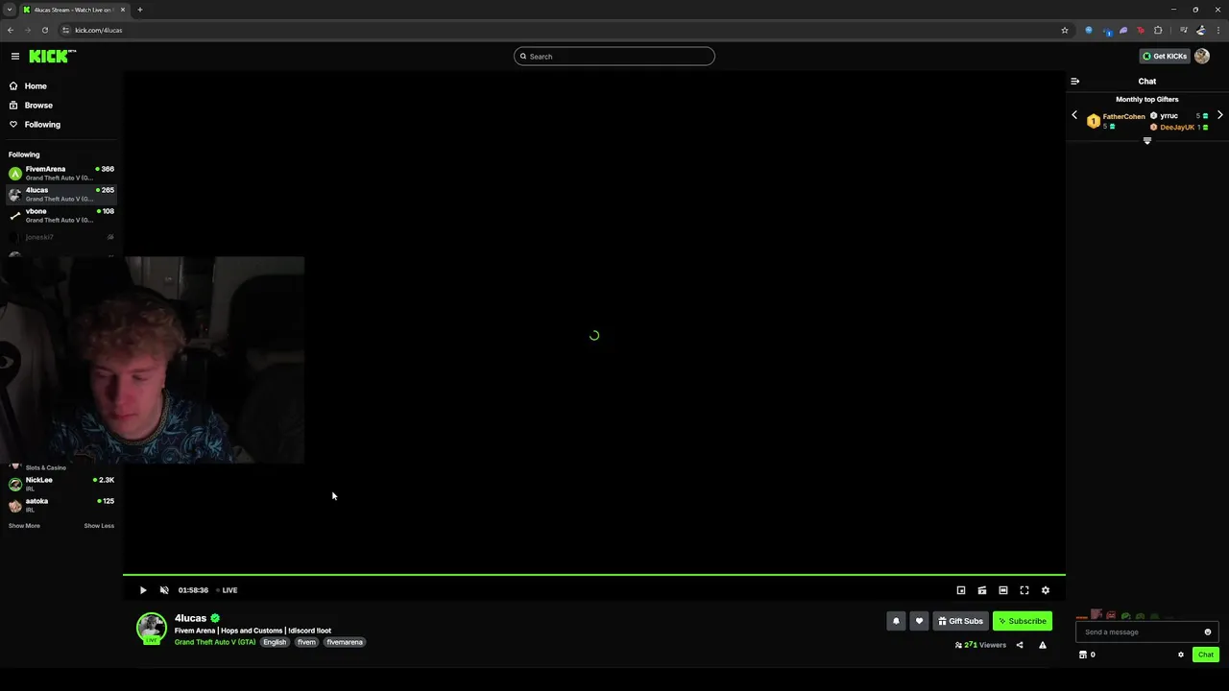Open vbone channel in Following list

click(60, 215)
